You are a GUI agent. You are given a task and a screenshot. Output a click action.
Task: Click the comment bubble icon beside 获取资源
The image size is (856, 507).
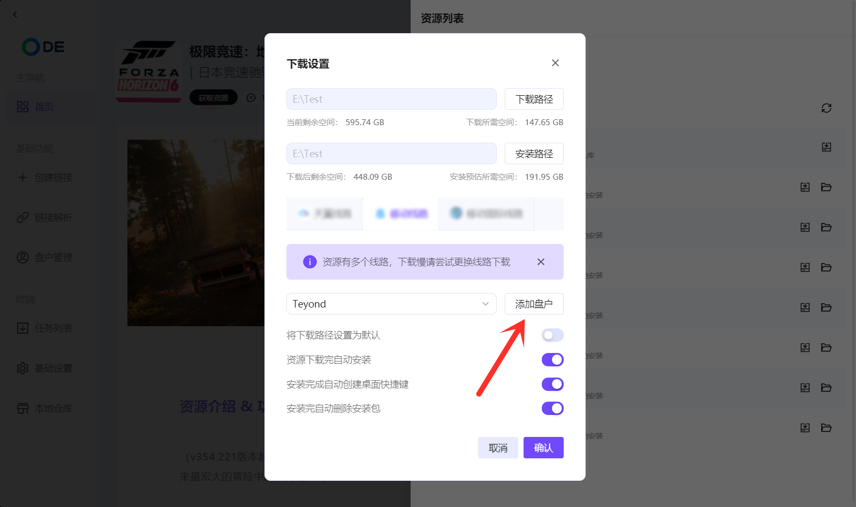pos(251,98)
